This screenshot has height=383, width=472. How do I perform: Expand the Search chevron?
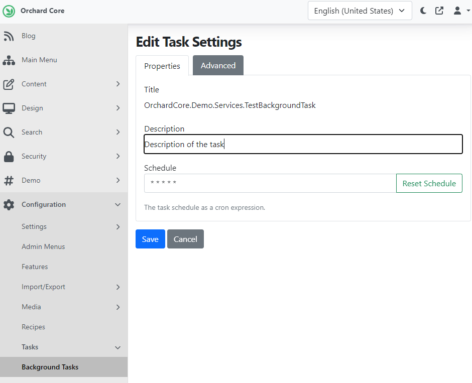point(118,132)
